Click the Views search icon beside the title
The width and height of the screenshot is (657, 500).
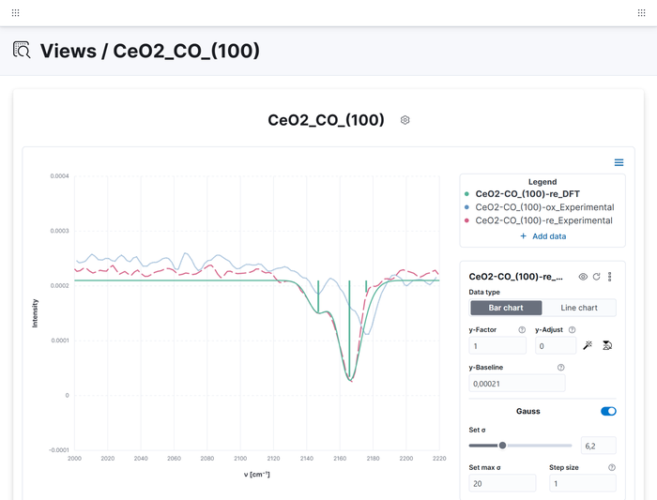pyautogui.click(x=22, y=50)
